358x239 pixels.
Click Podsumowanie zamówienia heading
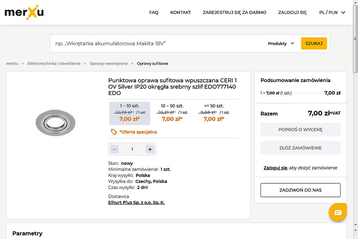pyautogui.click(x=295, y=80)
